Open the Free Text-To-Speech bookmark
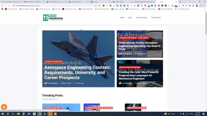Image resolution: width=207 pixels, height=116 pixels. click(149, 9)
